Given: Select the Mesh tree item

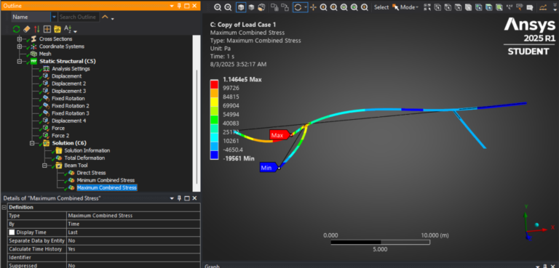Looking at the screenshot, I should 45,54.
